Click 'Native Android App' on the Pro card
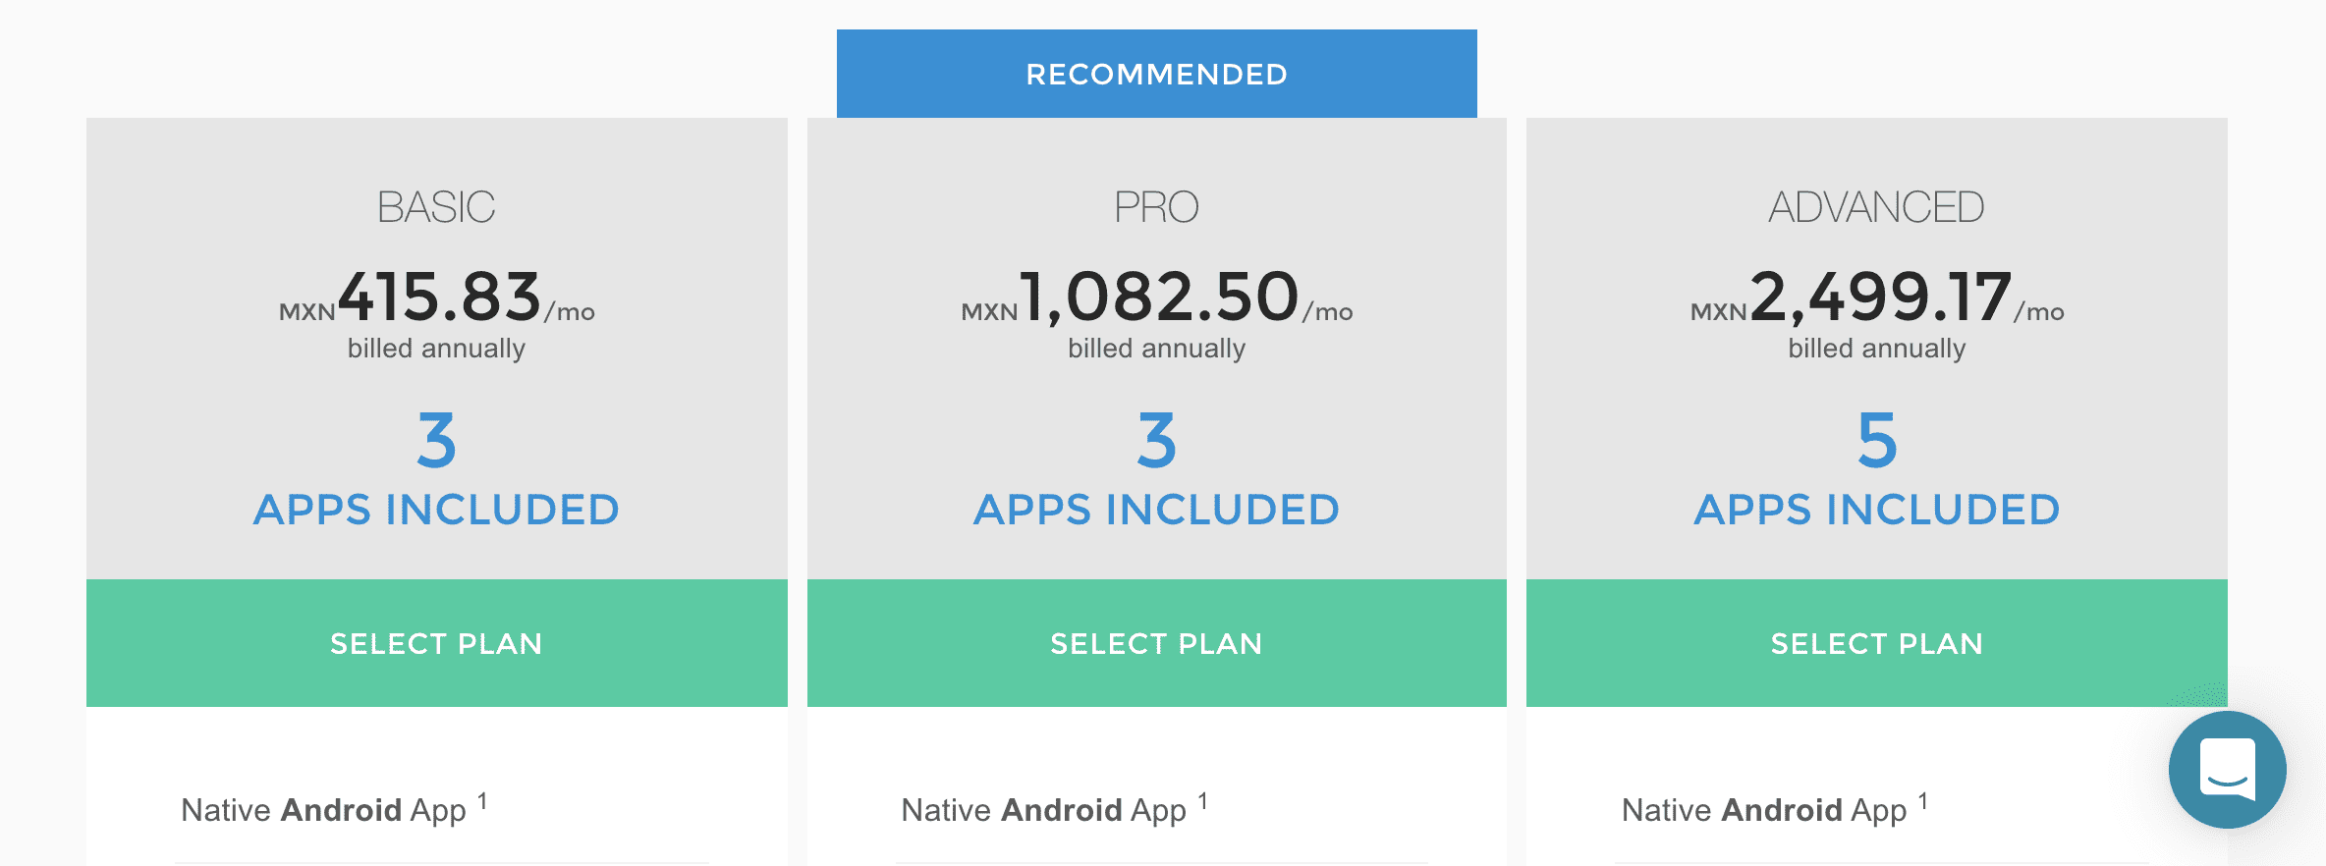The image size is (2326, 866). tap(1044, 809)
